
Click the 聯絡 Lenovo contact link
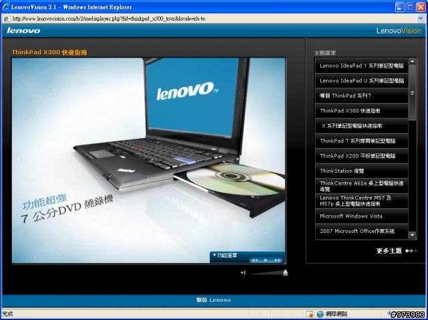tap(213, 300)
